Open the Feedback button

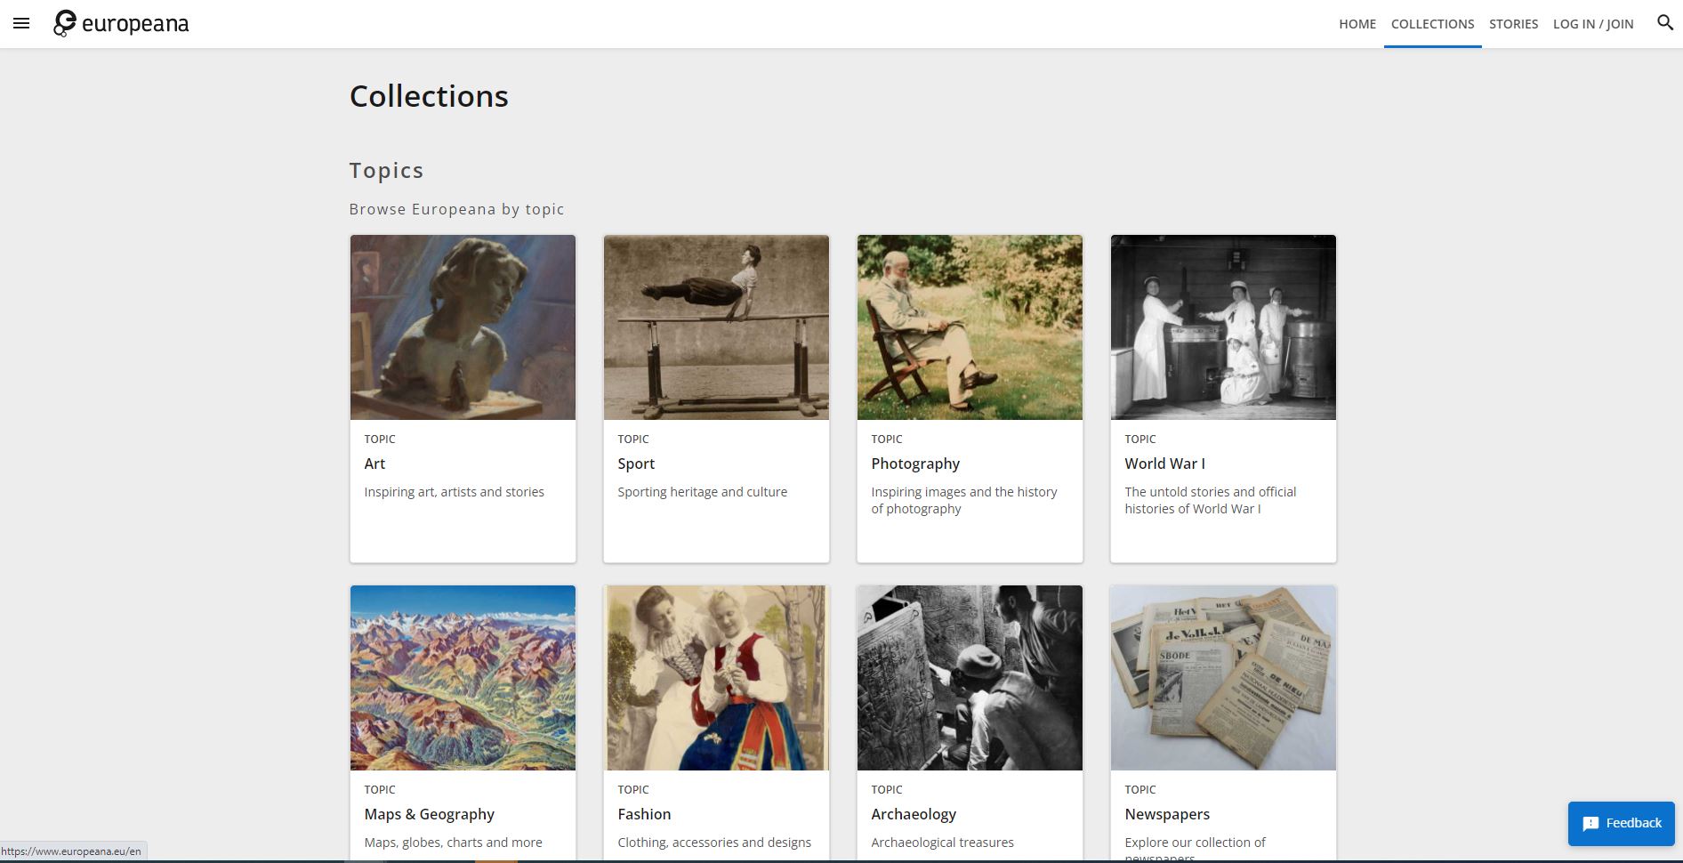(1621, 823)
